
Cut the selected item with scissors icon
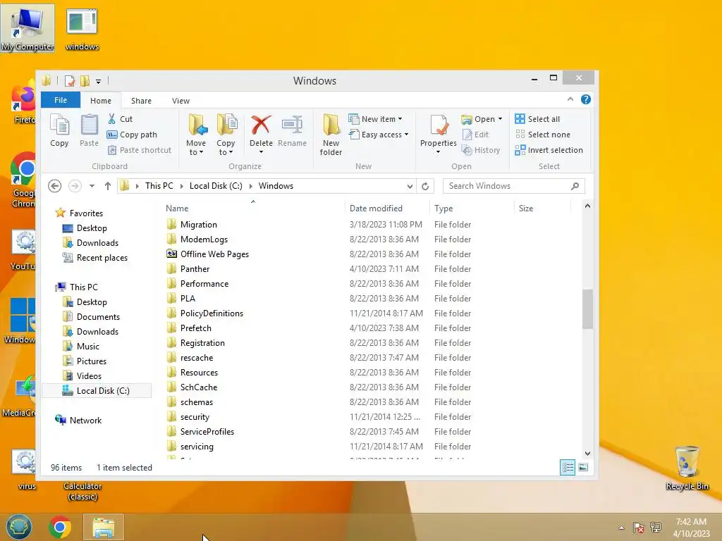coord(120,118)
